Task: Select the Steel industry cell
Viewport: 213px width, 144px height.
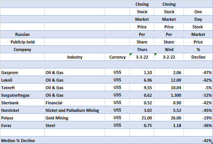Action: pyautogui.click(x=75, y=125)
